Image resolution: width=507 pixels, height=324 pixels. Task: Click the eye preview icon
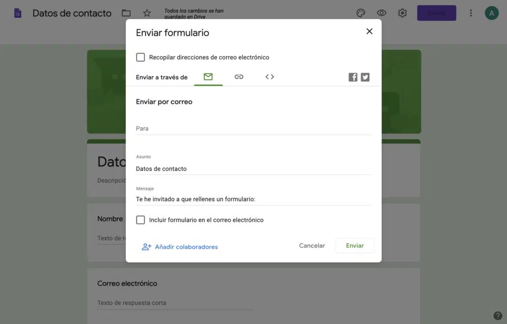(381, 13)
